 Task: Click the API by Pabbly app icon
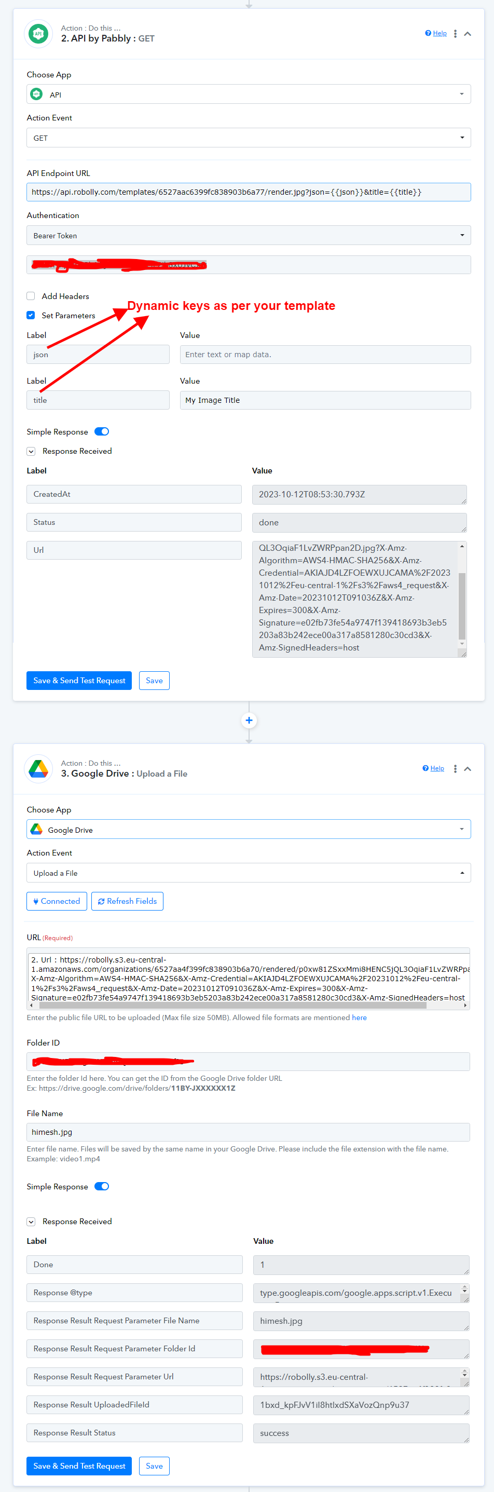coord(38,34)
